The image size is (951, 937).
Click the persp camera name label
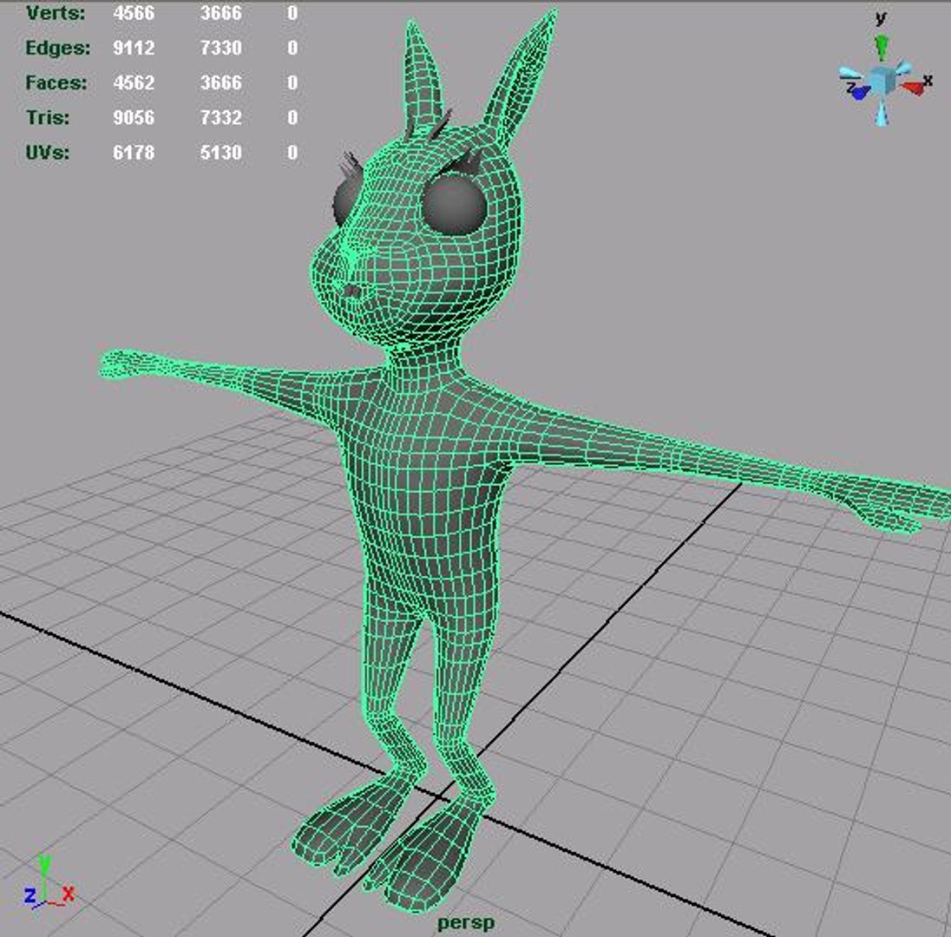466,924
